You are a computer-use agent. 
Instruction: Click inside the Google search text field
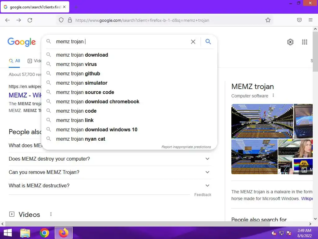coord(122,42)
